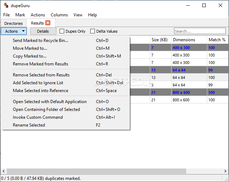
Task: Select the blue 400 x 300 reference cell
Action: [189, 48]
